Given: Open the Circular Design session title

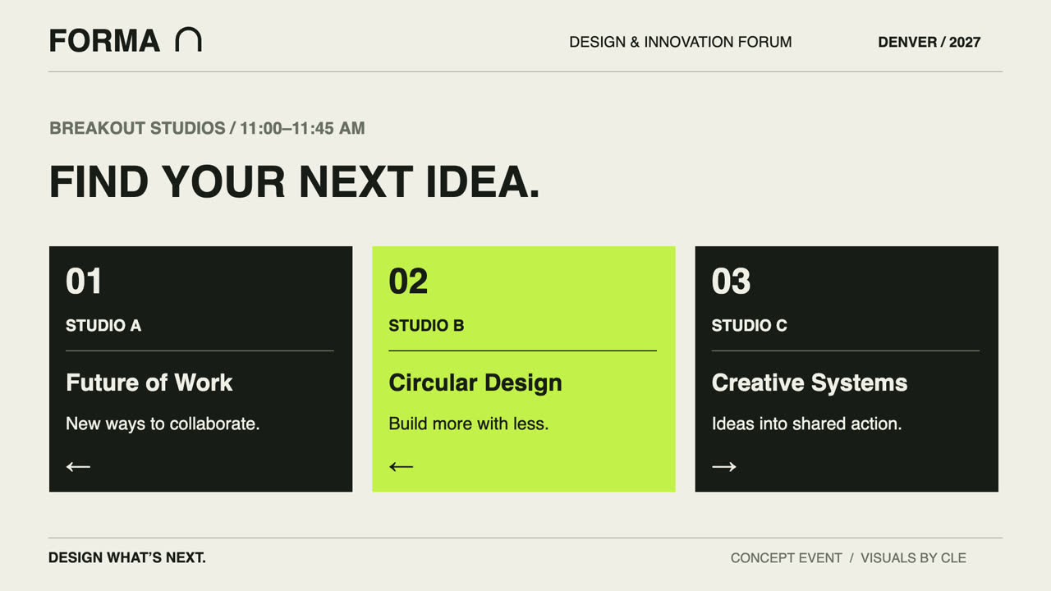Looking at the screenshot, I should tap(475, 383).
